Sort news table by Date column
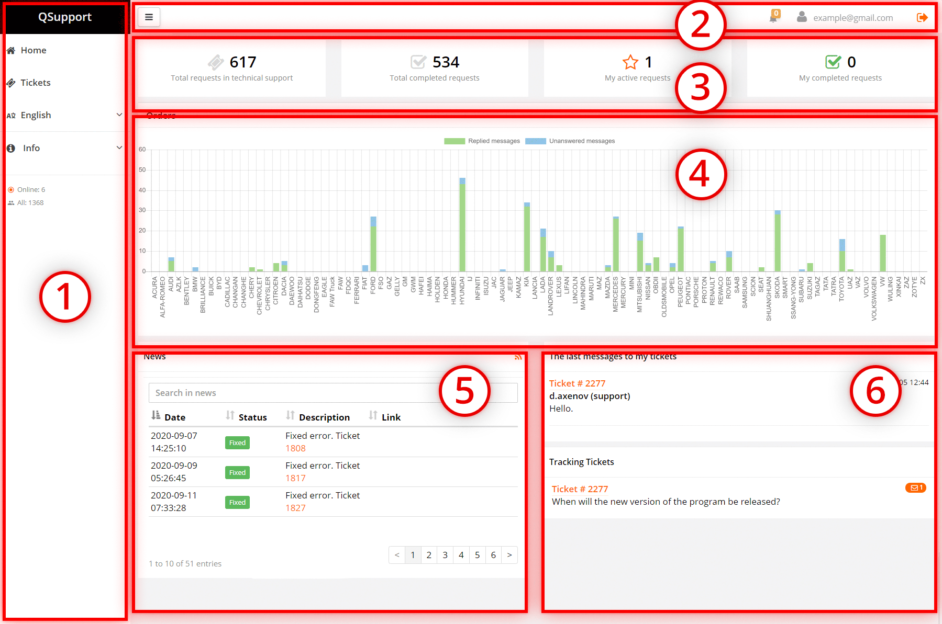942x624 pixels. coord(168,417)
